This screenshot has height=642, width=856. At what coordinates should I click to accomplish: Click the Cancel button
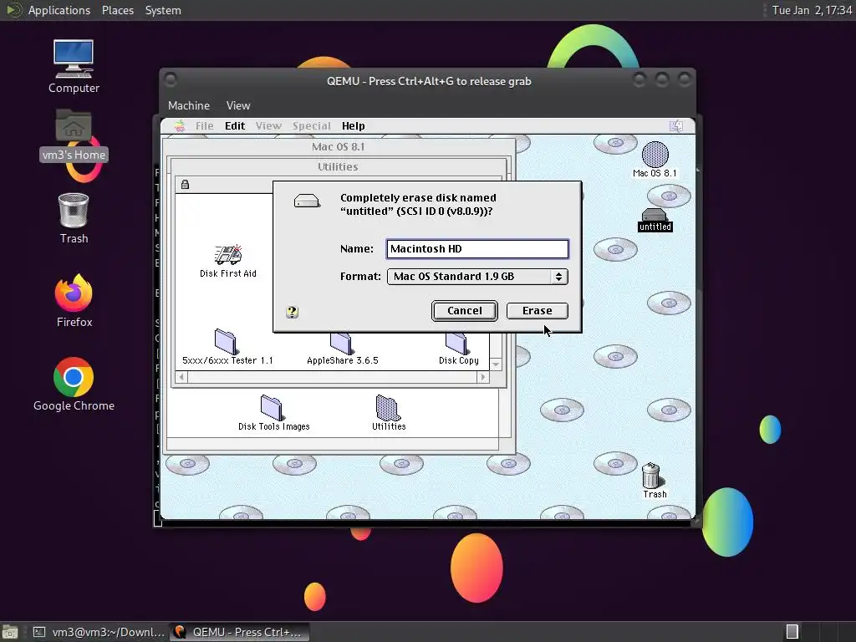(465, 311)
